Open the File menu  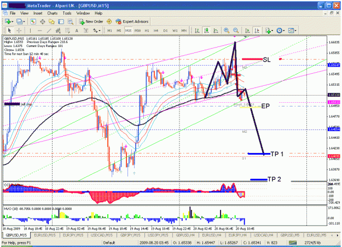tap(13, 13)
